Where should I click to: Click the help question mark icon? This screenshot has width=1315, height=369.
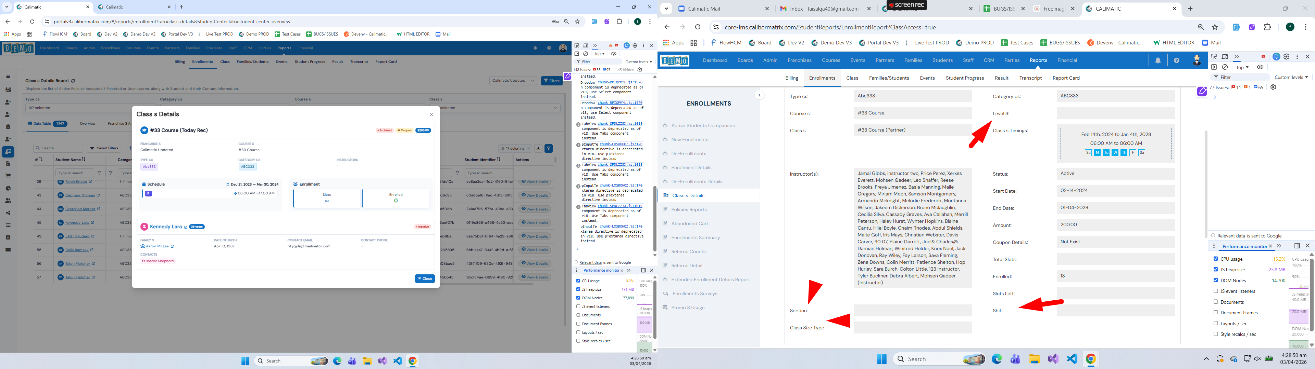[x=1176, y=61]
